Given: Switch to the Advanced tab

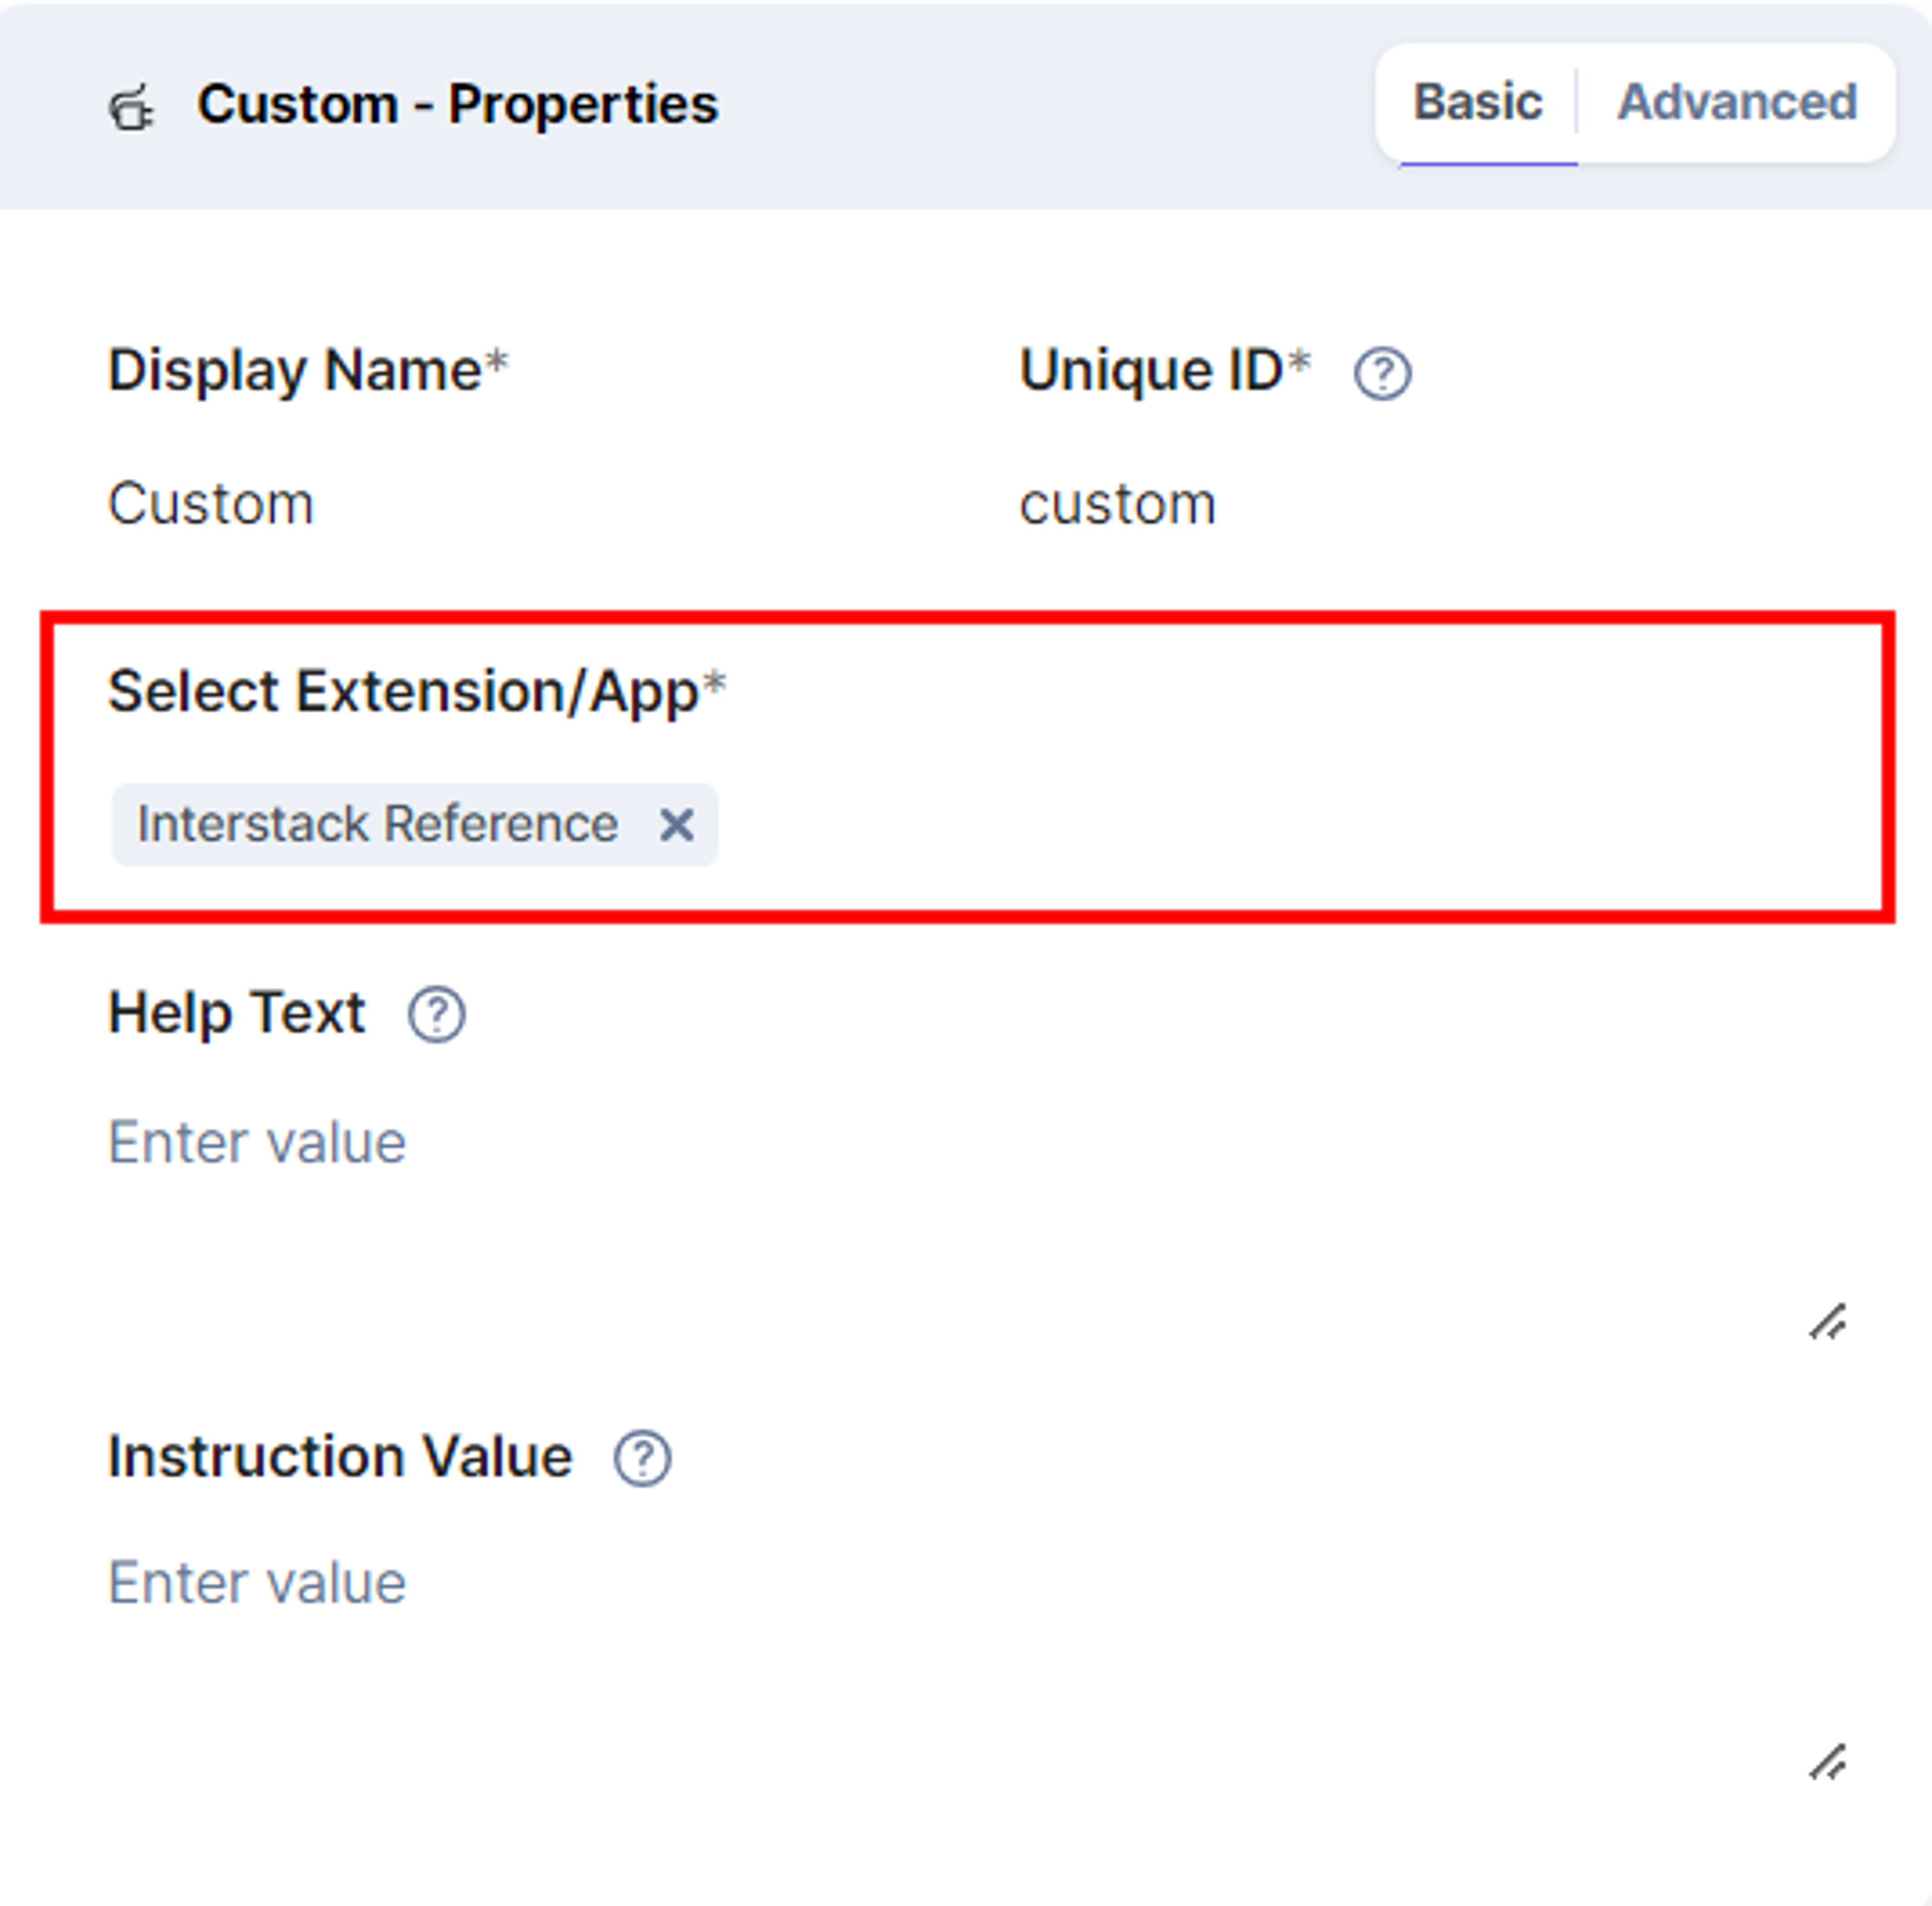Looking at the screenshot, I should tap(1737, 102).
